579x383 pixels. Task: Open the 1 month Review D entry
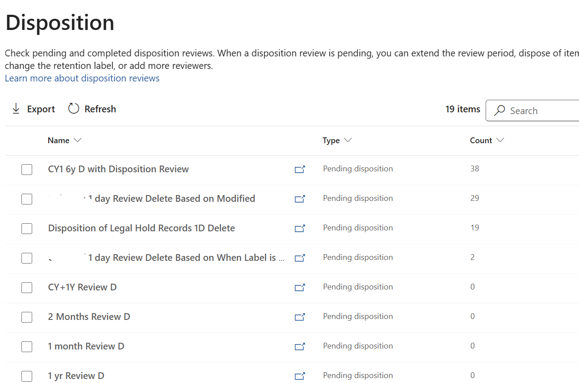(x=86, y=346)
